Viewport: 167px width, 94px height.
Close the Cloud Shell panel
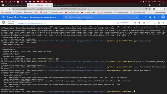(164, 23)
